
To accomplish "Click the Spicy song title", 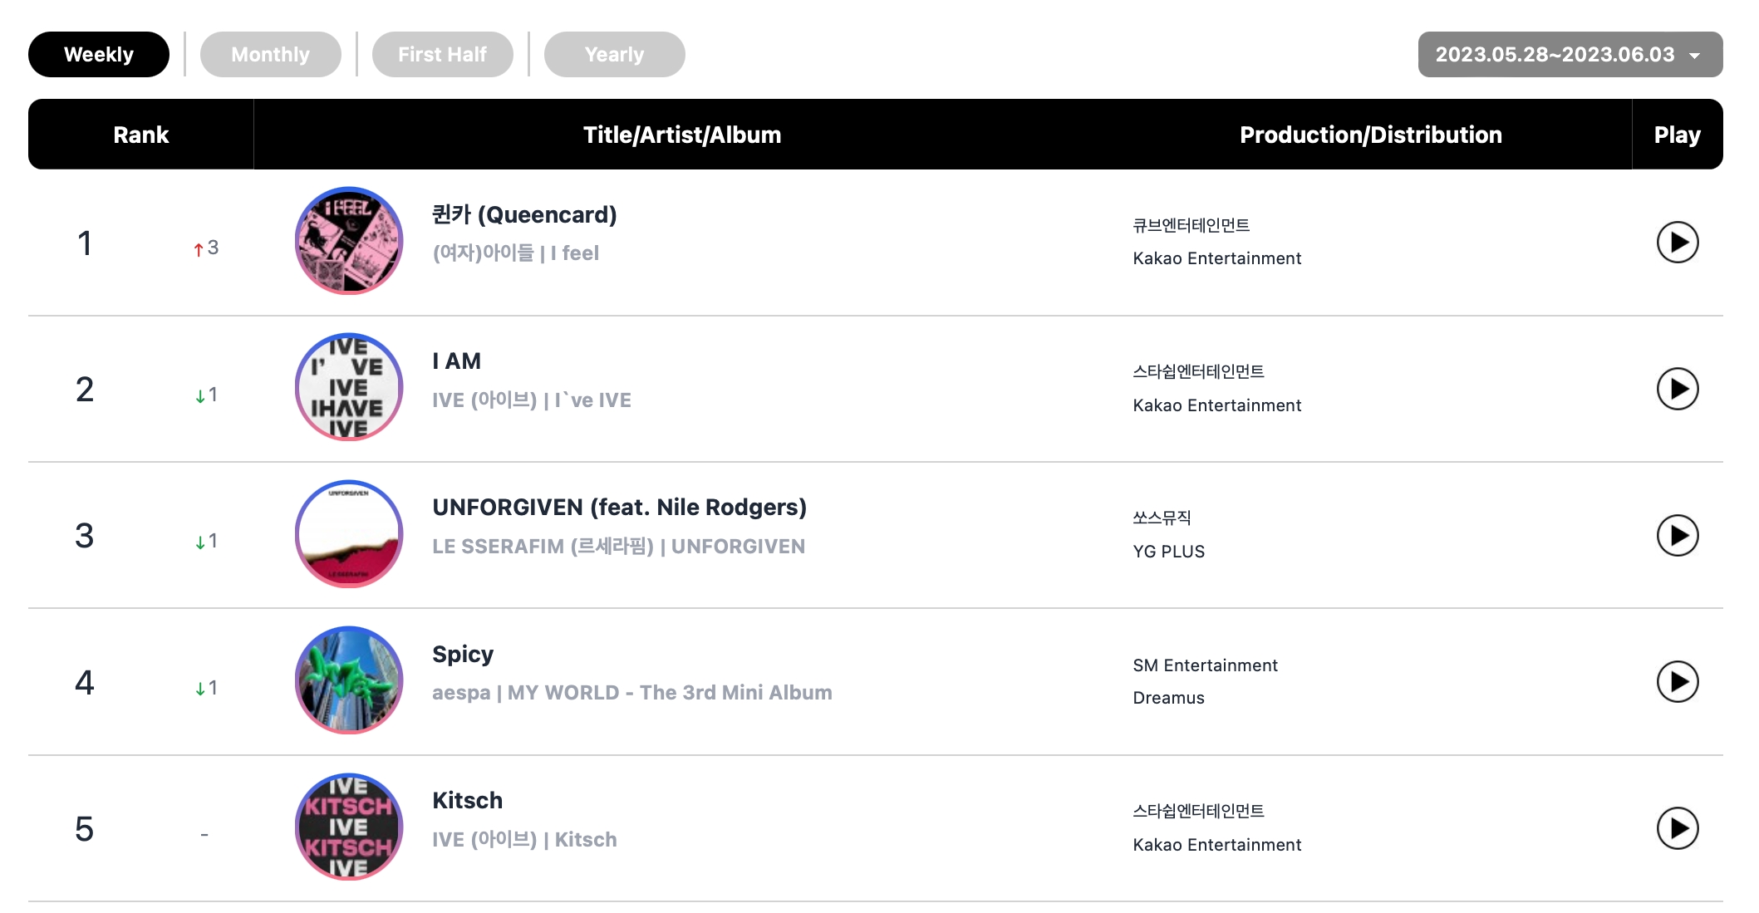I will click(x=463, y=655).
